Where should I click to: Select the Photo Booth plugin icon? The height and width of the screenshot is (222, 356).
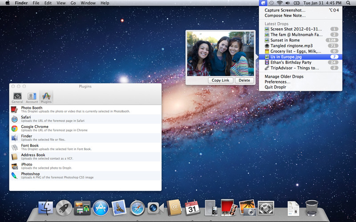pyautogui.click(x=15, y=109)
